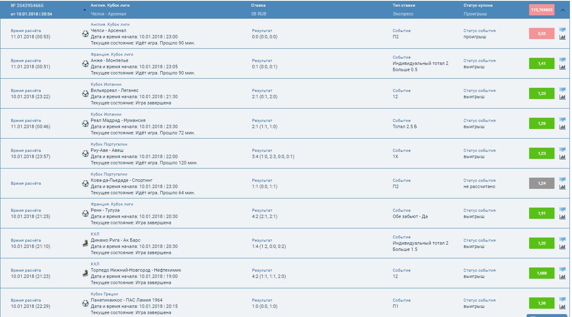Click monitor icon for Ренн - Тулуза
This screenshot has width=572, height=317.
pos(562,209)
